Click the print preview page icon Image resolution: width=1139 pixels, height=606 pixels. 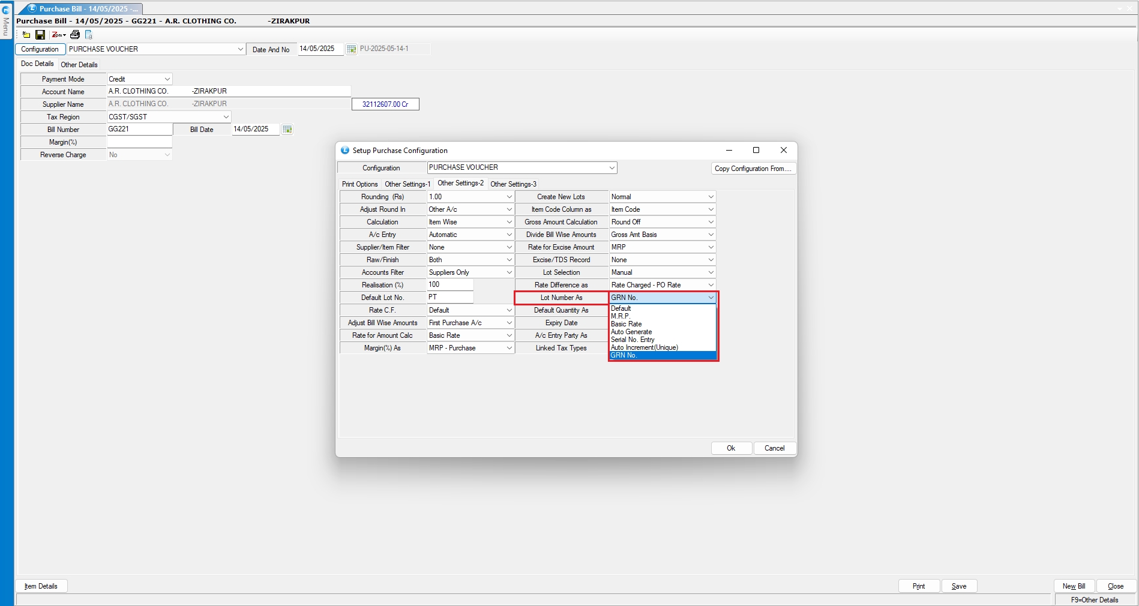coord(89,35)
